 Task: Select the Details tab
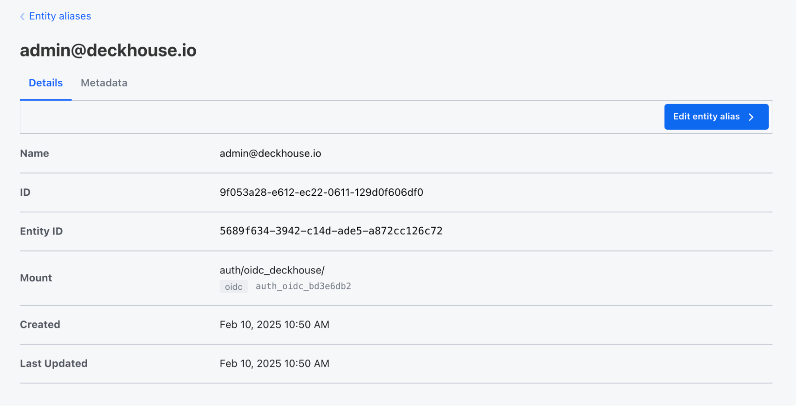click(46, 83)
